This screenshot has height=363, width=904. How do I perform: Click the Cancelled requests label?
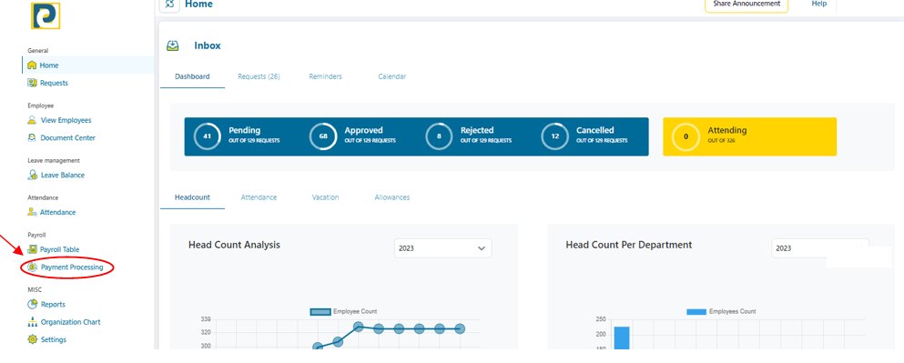[x=595, y=130]
